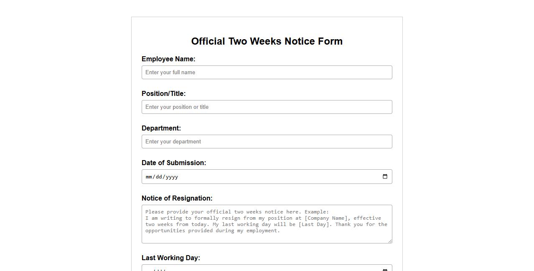
Task: Open the Date of Submission calendar picker
Action: pos(384,176)
